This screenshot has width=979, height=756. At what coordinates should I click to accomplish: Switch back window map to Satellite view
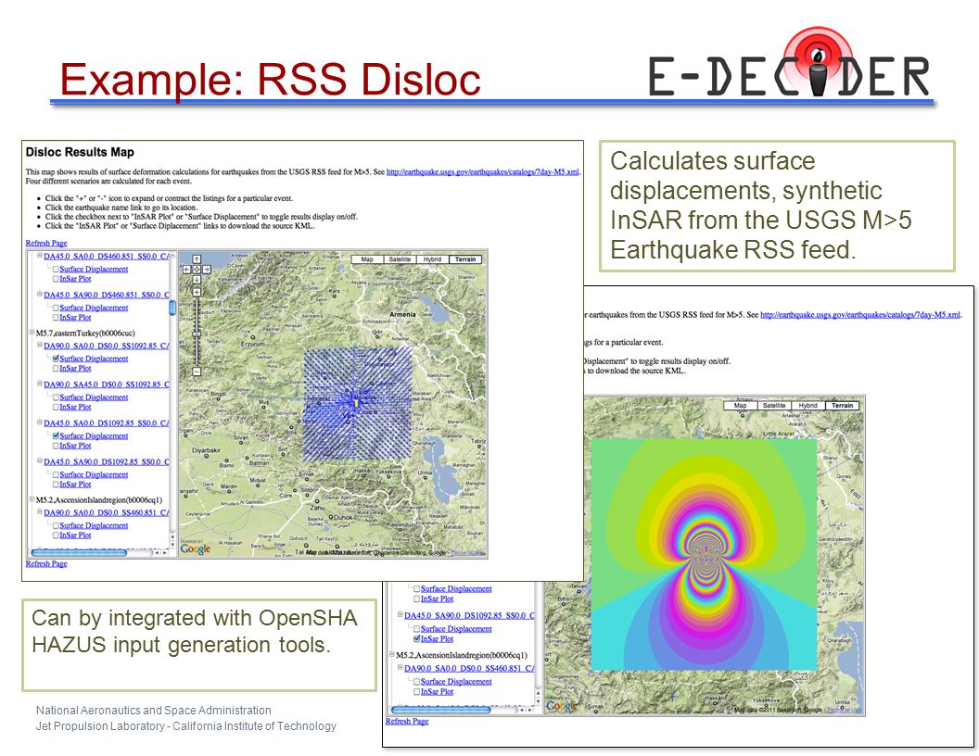pos(774,406)
